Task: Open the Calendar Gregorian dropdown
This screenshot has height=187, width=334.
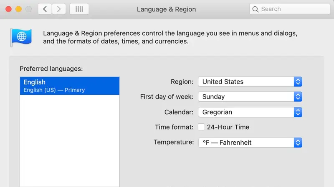Action: pyautogui.click(x=250, y=112)
